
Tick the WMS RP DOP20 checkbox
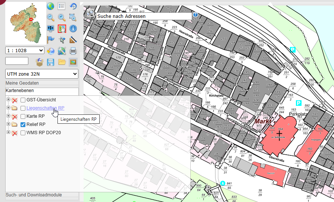pyautogui.click(x=23, y=133)
